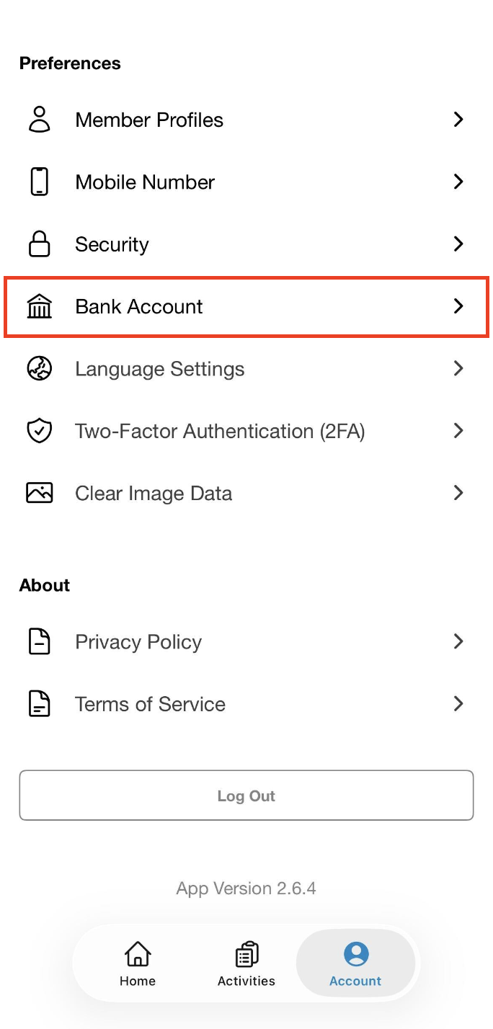Open the Privacy Policy text link

click(x=138, y=642)
